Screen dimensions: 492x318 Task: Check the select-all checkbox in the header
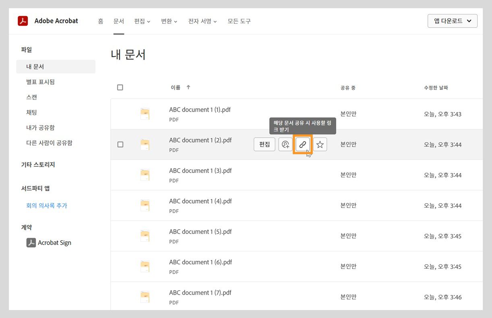(x=120, y=87)
